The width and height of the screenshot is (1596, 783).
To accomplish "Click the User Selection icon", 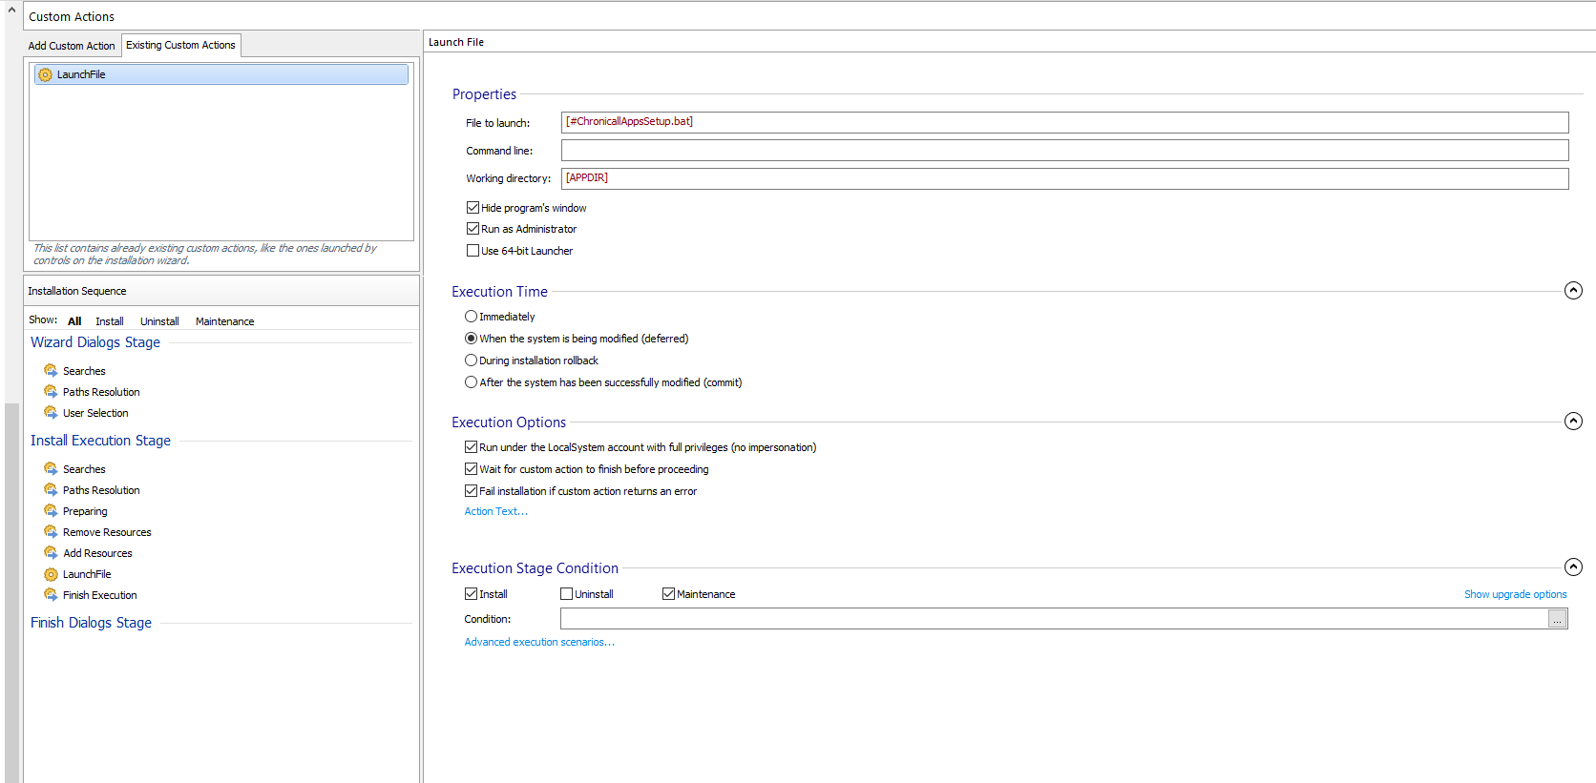I will [x=51, y=412].
